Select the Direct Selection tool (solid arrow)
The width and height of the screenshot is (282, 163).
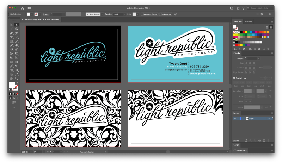point(17,25)
